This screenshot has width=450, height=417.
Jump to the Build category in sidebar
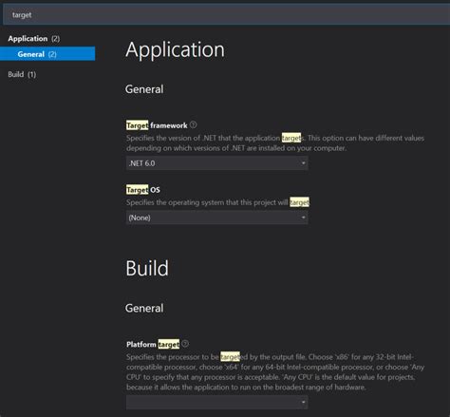[22, 74]
